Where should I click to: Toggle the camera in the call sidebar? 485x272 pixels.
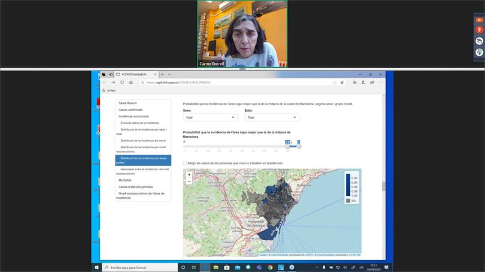(x=479, y=41)
